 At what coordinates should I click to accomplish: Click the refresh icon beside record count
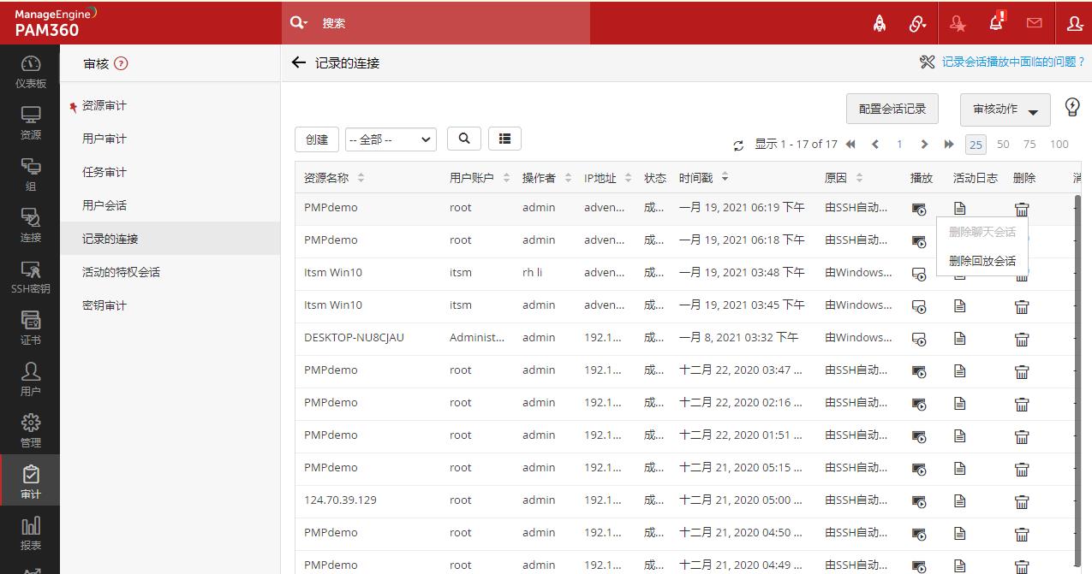coord(738,145)
